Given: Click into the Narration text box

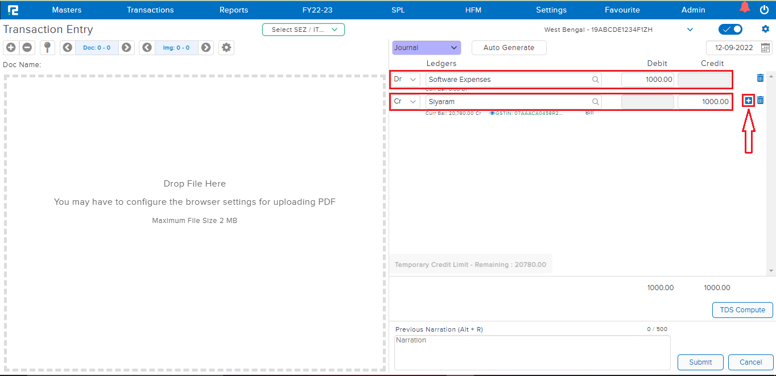Looking at the screenshot, I should 532,353.
